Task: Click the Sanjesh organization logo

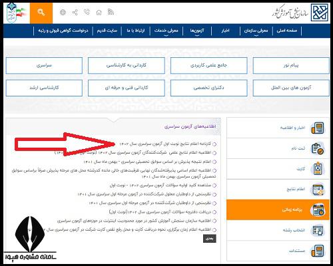Action: 320,13
